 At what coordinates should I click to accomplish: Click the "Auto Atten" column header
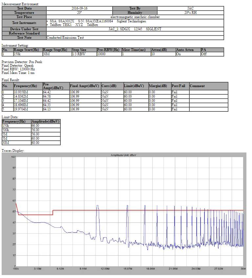click(185, 50)
